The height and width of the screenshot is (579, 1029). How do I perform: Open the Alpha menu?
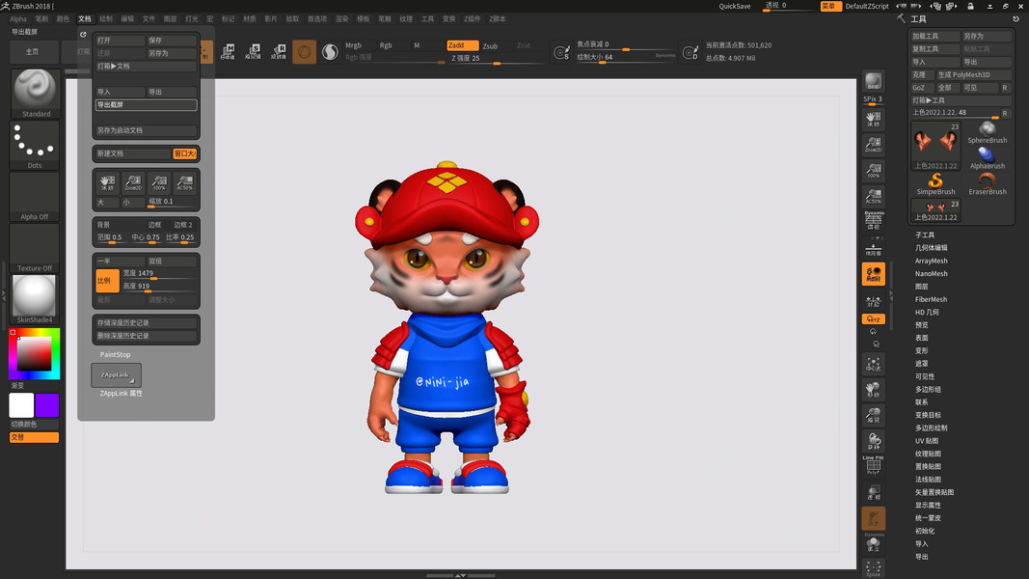[x=18, y=19]
